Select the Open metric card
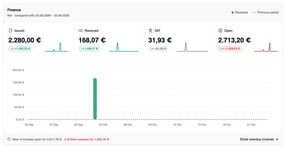 (248, 40)
